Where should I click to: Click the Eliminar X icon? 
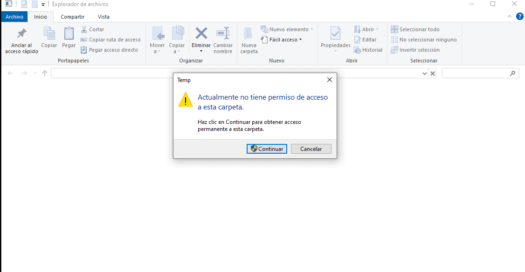201,33
